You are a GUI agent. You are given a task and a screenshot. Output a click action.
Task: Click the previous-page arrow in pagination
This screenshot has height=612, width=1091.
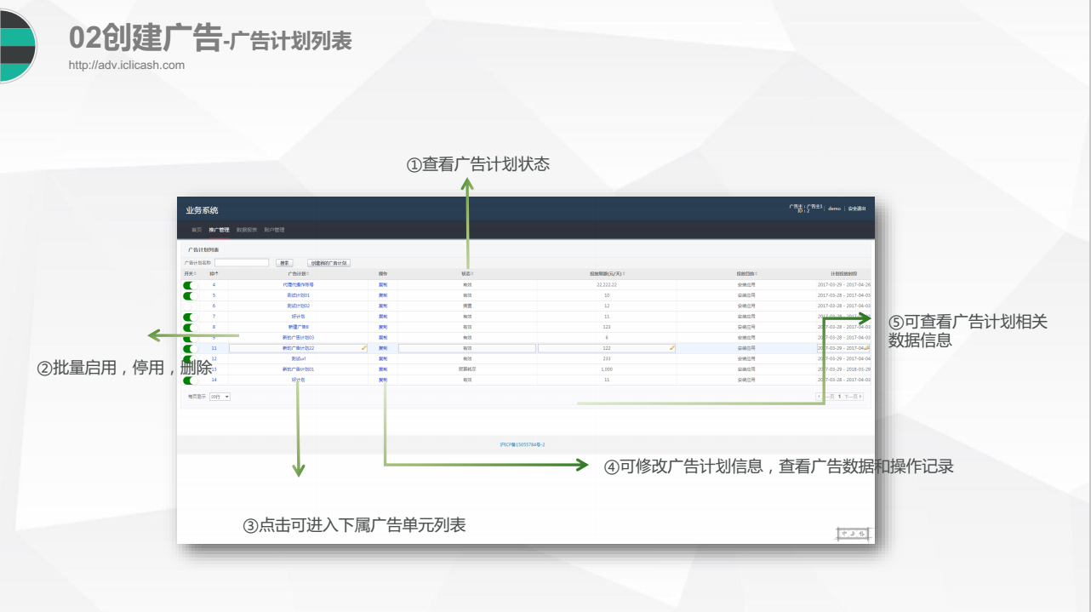point(820,396)
